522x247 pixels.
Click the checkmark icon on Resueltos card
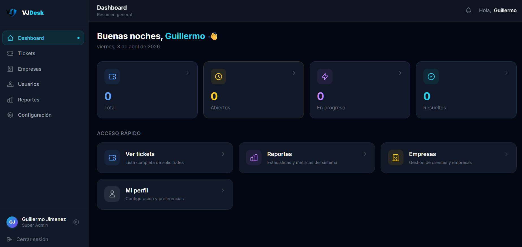click(x=431, y=76)
